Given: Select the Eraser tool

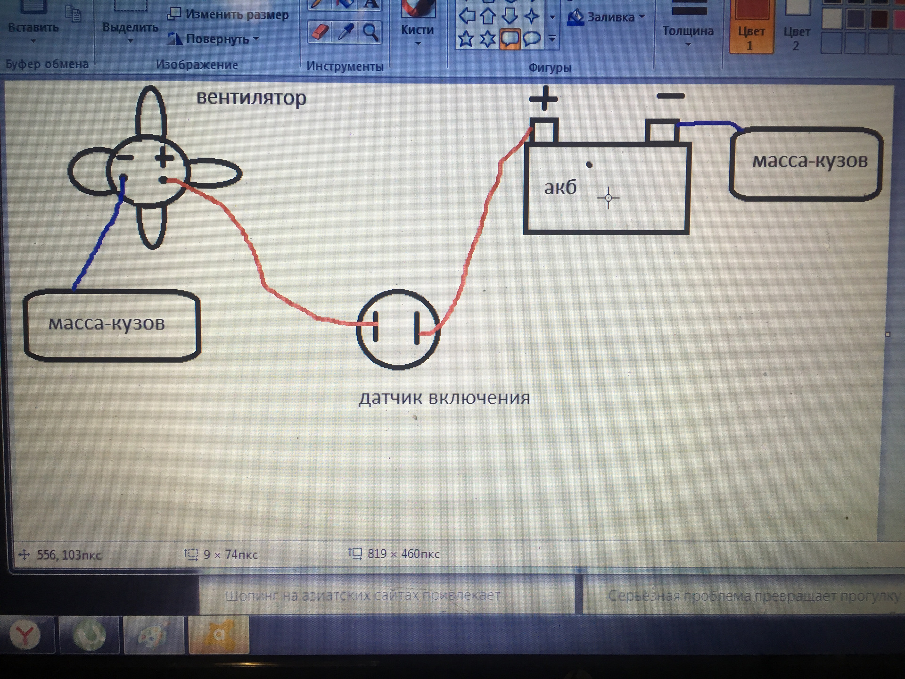Looking at the screenshot, I should (x=320, y=33).
